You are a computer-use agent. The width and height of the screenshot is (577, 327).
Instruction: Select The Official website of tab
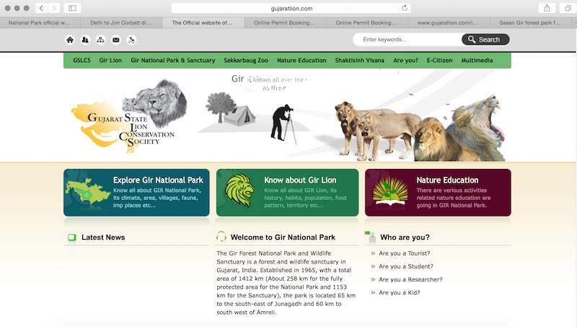pyautogui.click(x=203, y=23)
